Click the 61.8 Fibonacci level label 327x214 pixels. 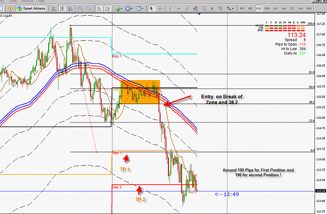pos(312,72)
